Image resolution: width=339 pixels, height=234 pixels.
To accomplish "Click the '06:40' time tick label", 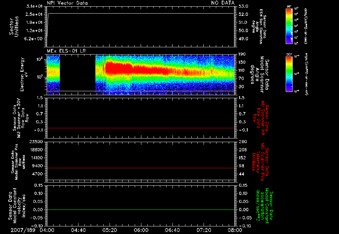I will [172, 230].
